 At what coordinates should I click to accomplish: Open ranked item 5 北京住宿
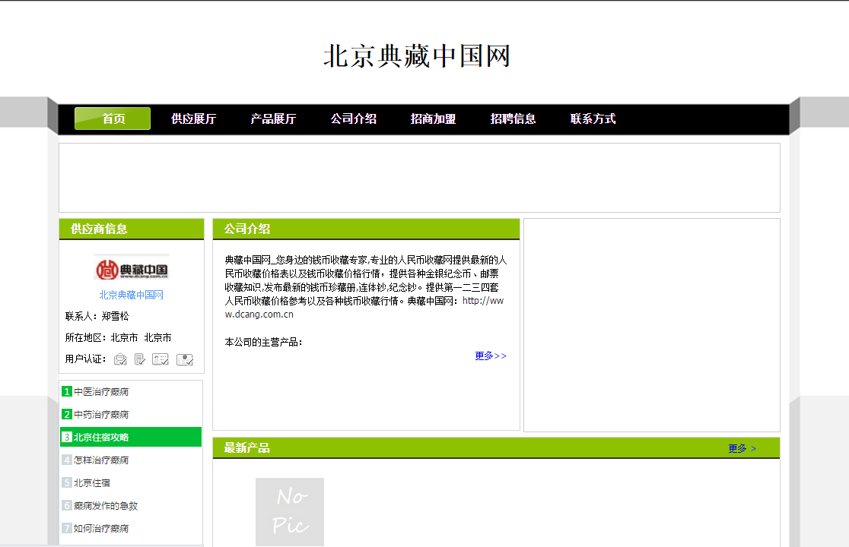coord(92,482)
